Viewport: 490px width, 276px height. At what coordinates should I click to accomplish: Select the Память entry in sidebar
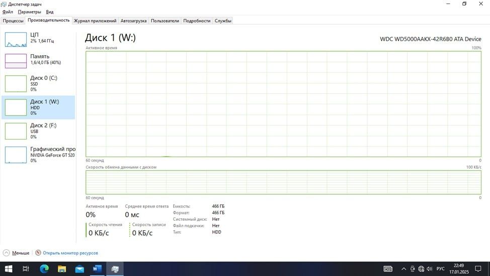pos(38,61)
